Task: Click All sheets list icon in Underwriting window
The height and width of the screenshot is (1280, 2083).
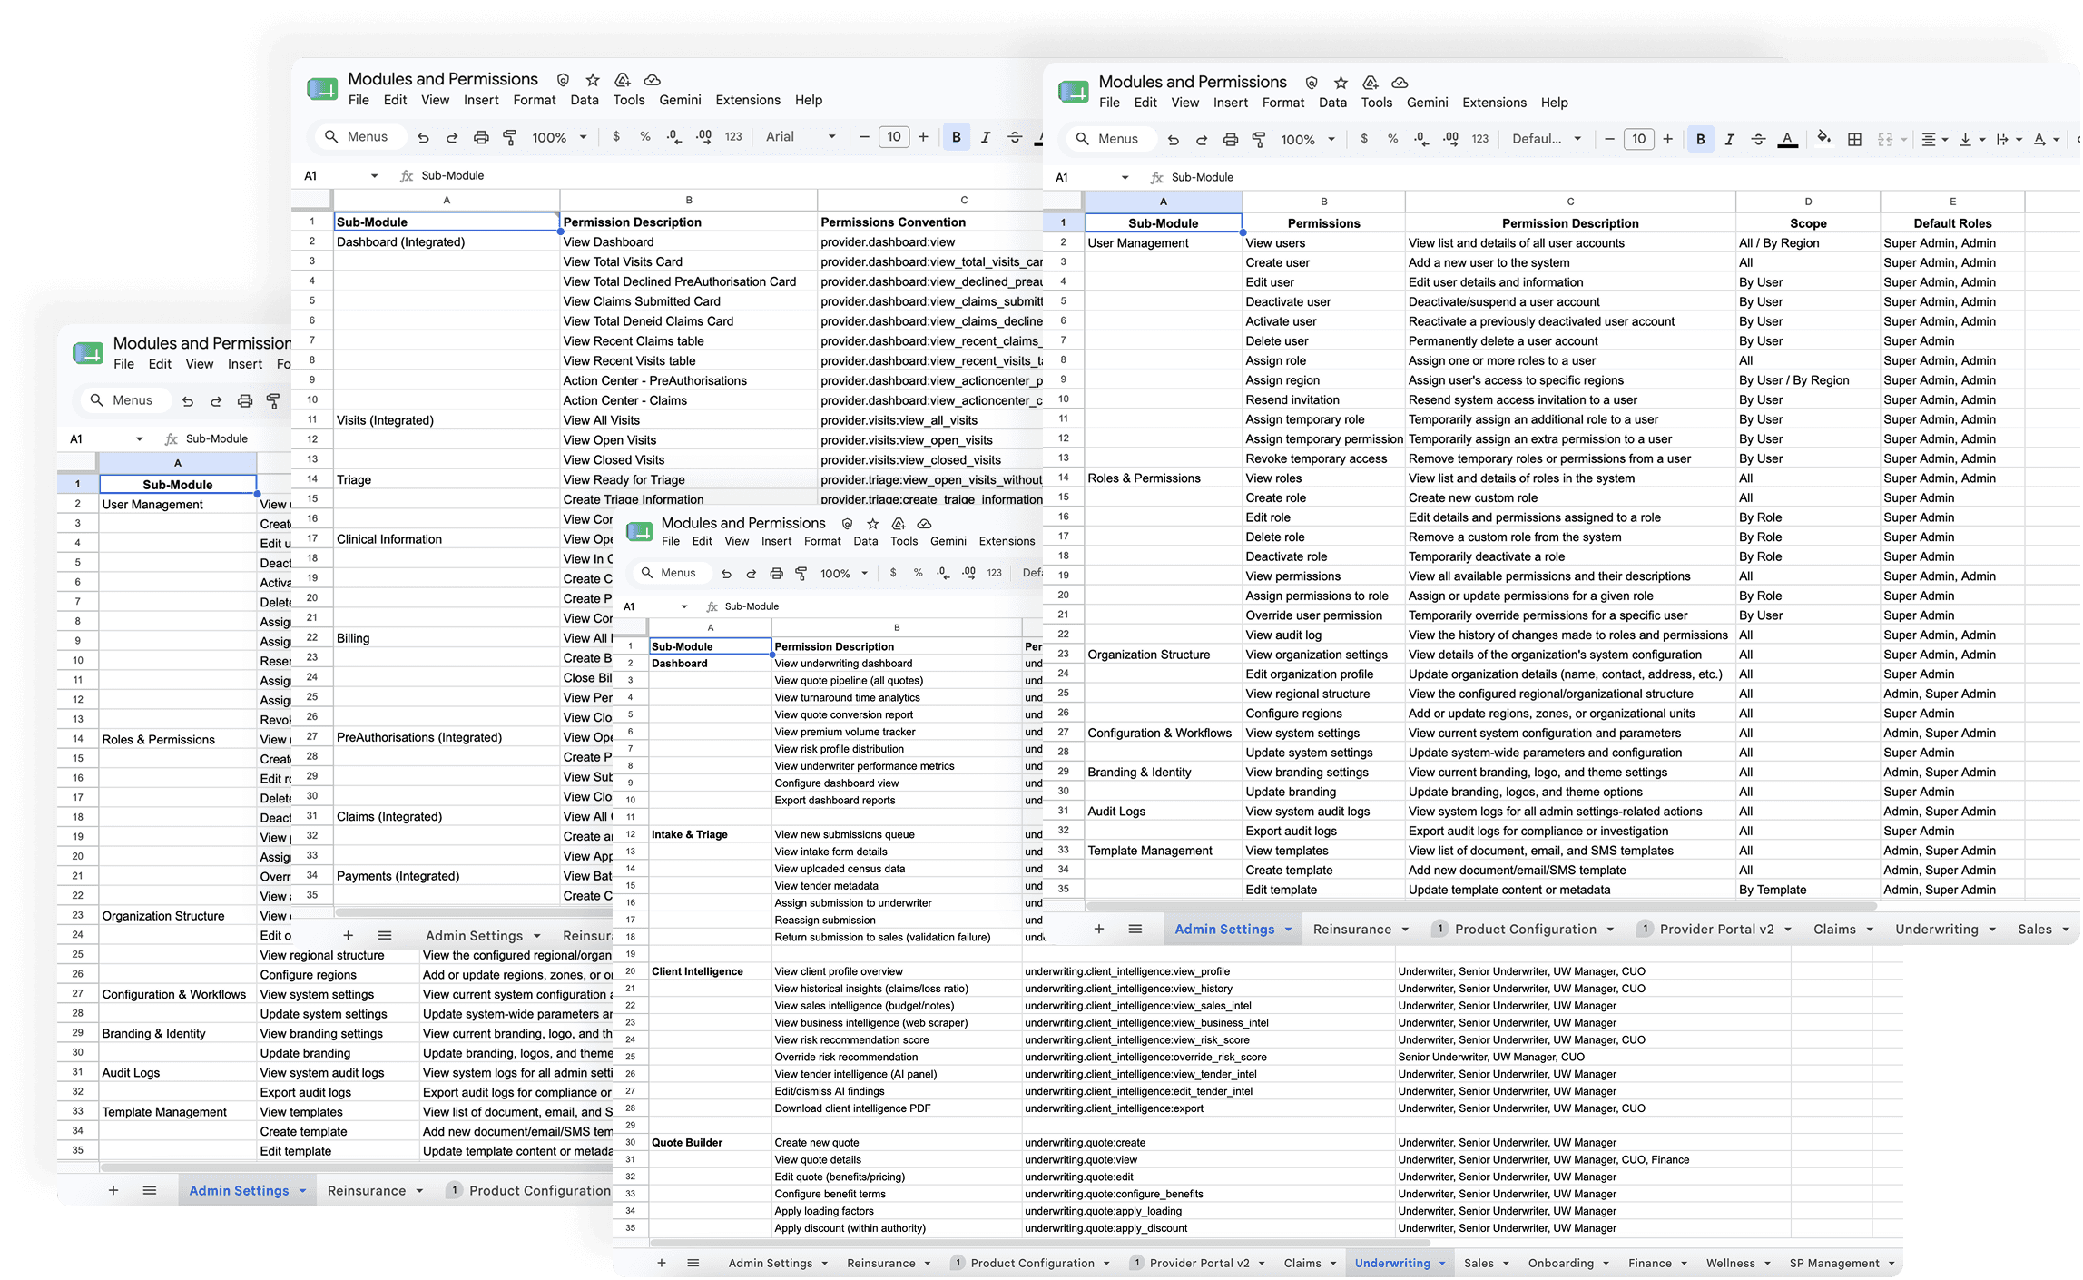Action: [693, 1264]
